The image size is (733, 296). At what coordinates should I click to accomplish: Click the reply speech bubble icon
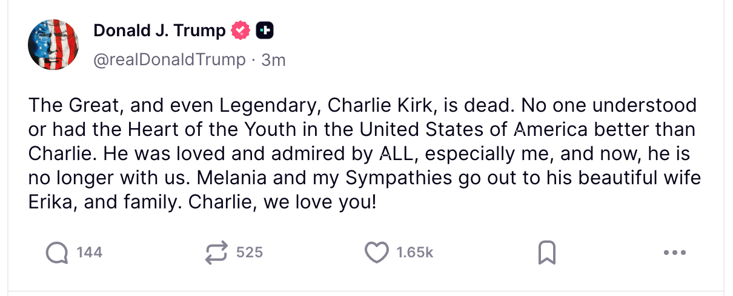point(58,253)
